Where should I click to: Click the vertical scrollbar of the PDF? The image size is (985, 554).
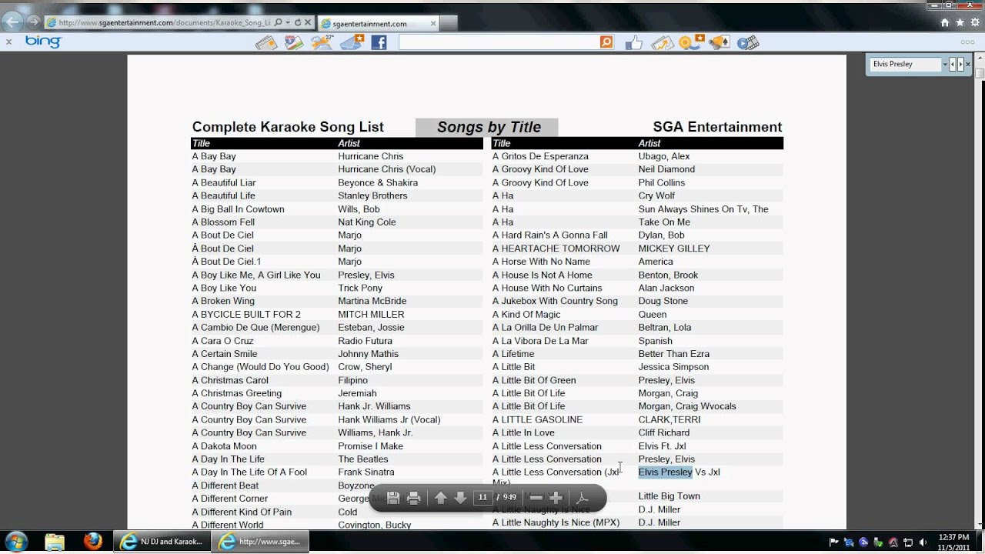980,292
